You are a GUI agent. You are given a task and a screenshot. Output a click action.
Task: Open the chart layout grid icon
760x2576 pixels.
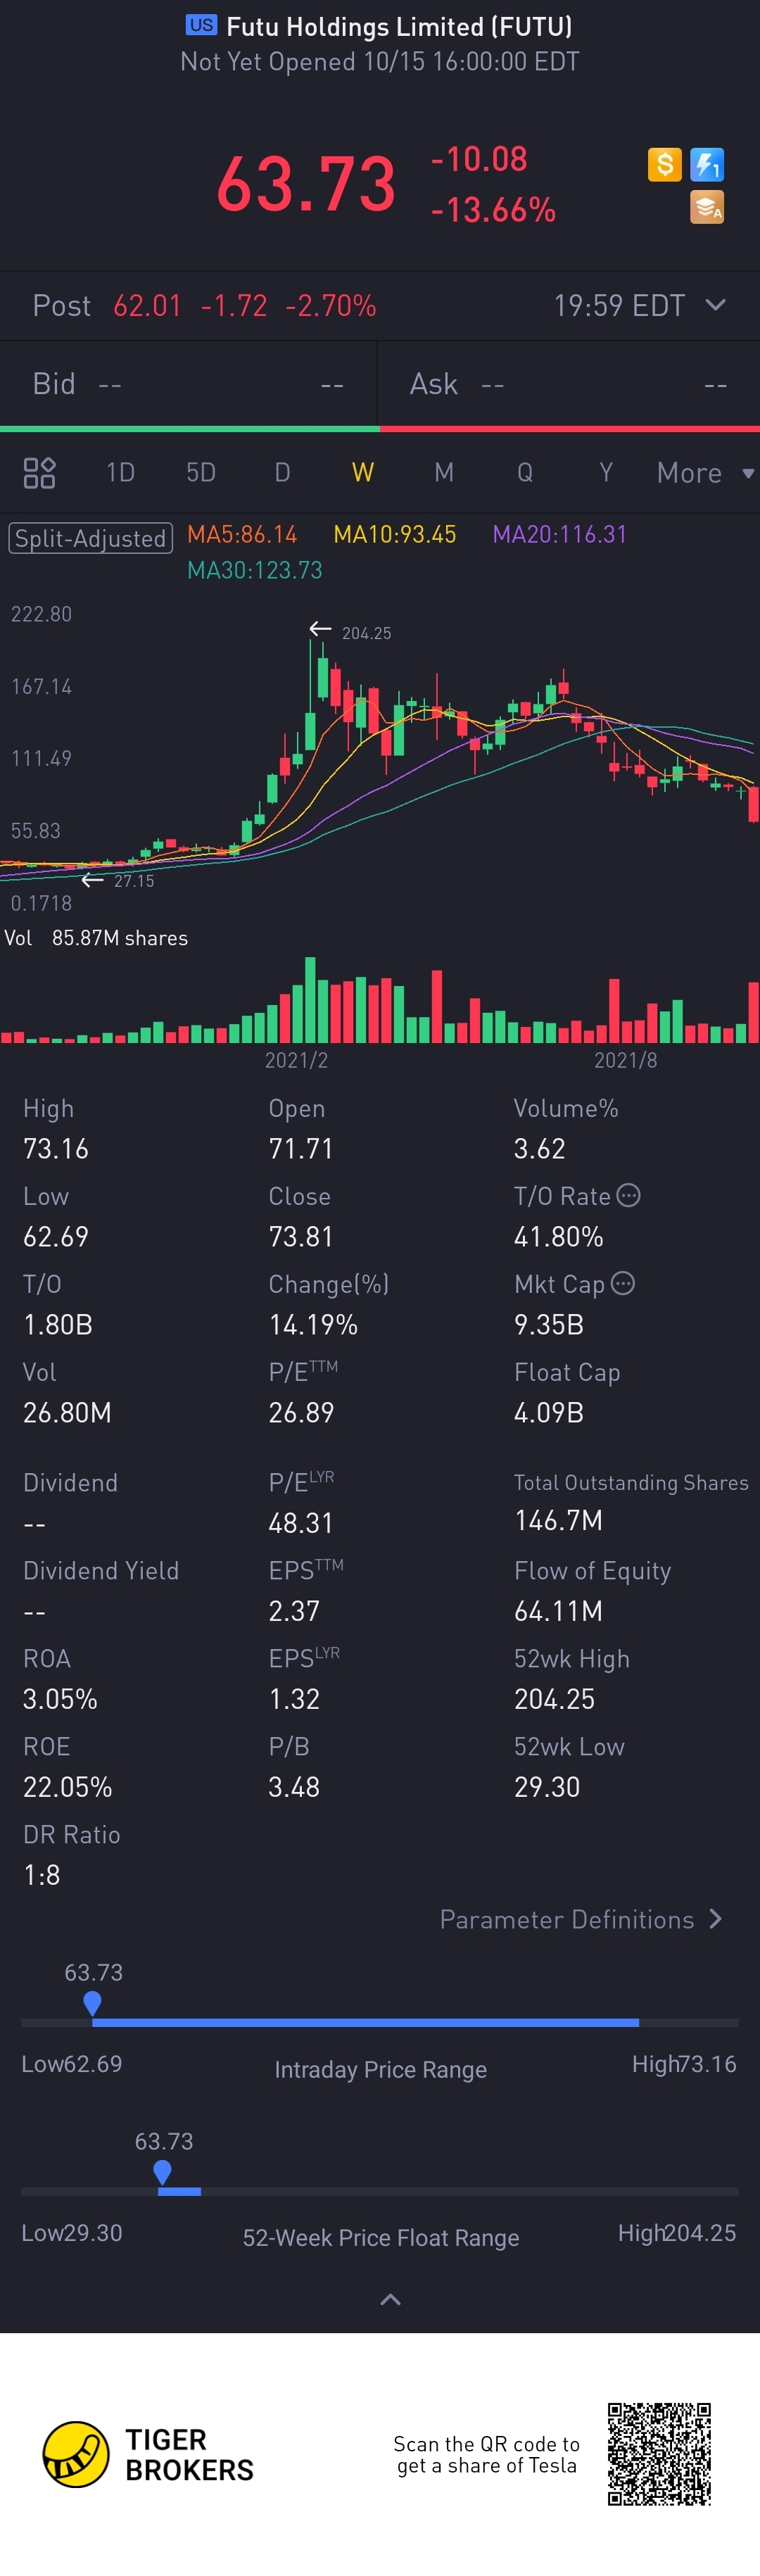click(39, 473)
